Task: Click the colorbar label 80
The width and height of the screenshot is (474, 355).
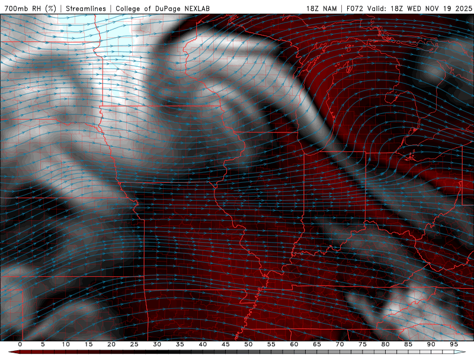Action: pyautogui.click(x=385, y=344)
